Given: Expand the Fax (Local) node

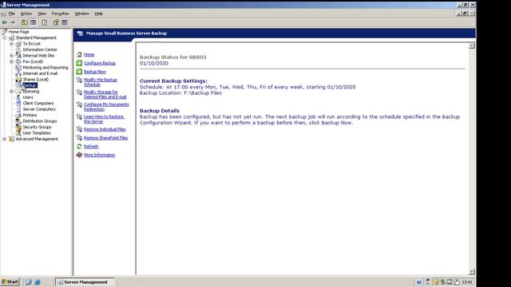Looking at the screenshot, I should [x=11, y=61].
